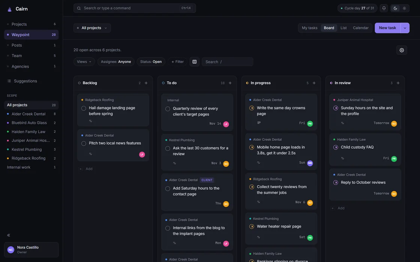420x262 pixels.
Task: Click the search magnifier icon in top bar
Action: (x=79, y=8)
